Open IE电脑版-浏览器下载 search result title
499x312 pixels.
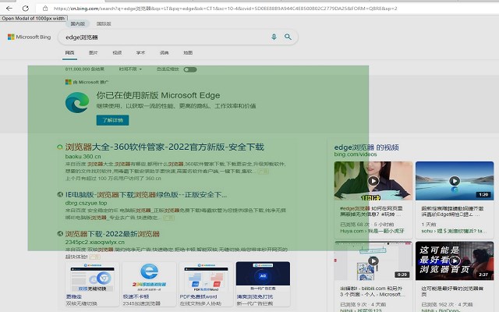click(146, 194)
